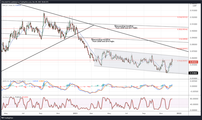Click the EMA 21 indicator legend
Image resolution: width=202 pixels, height=120 pixels.
11,5
